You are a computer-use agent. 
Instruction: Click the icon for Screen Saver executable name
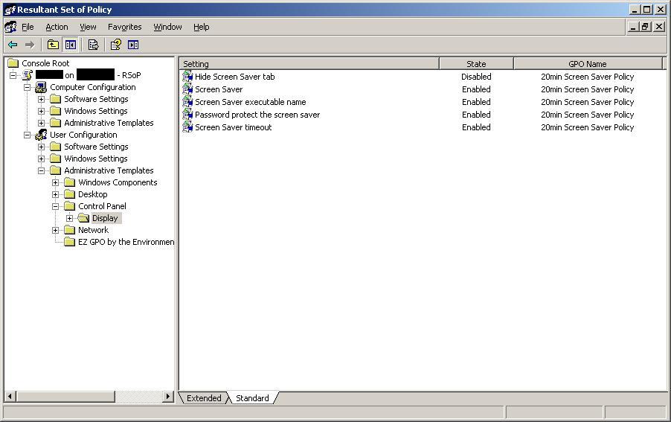coord(187,102)
